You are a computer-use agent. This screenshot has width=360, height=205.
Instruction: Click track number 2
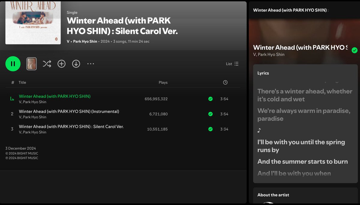click(x=12, y=114)
